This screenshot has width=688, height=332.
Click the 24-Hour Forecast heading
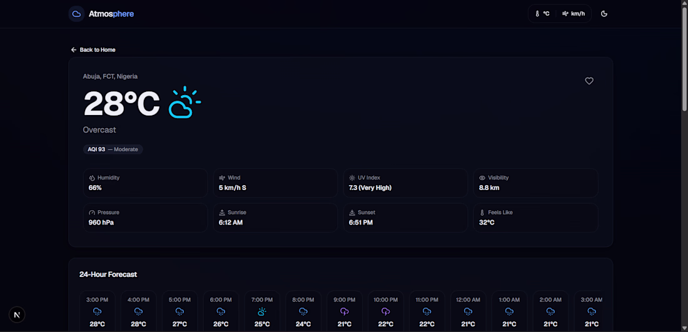tap(108, 274)
